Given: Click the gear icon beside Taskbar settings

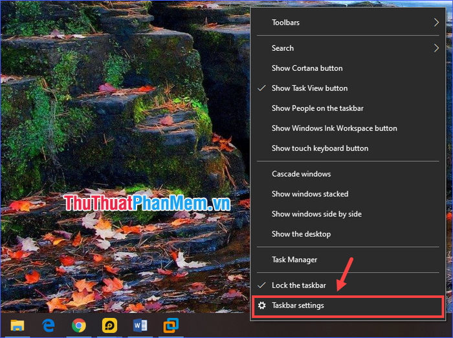Looking at the screenshot, I should point(261,306).
